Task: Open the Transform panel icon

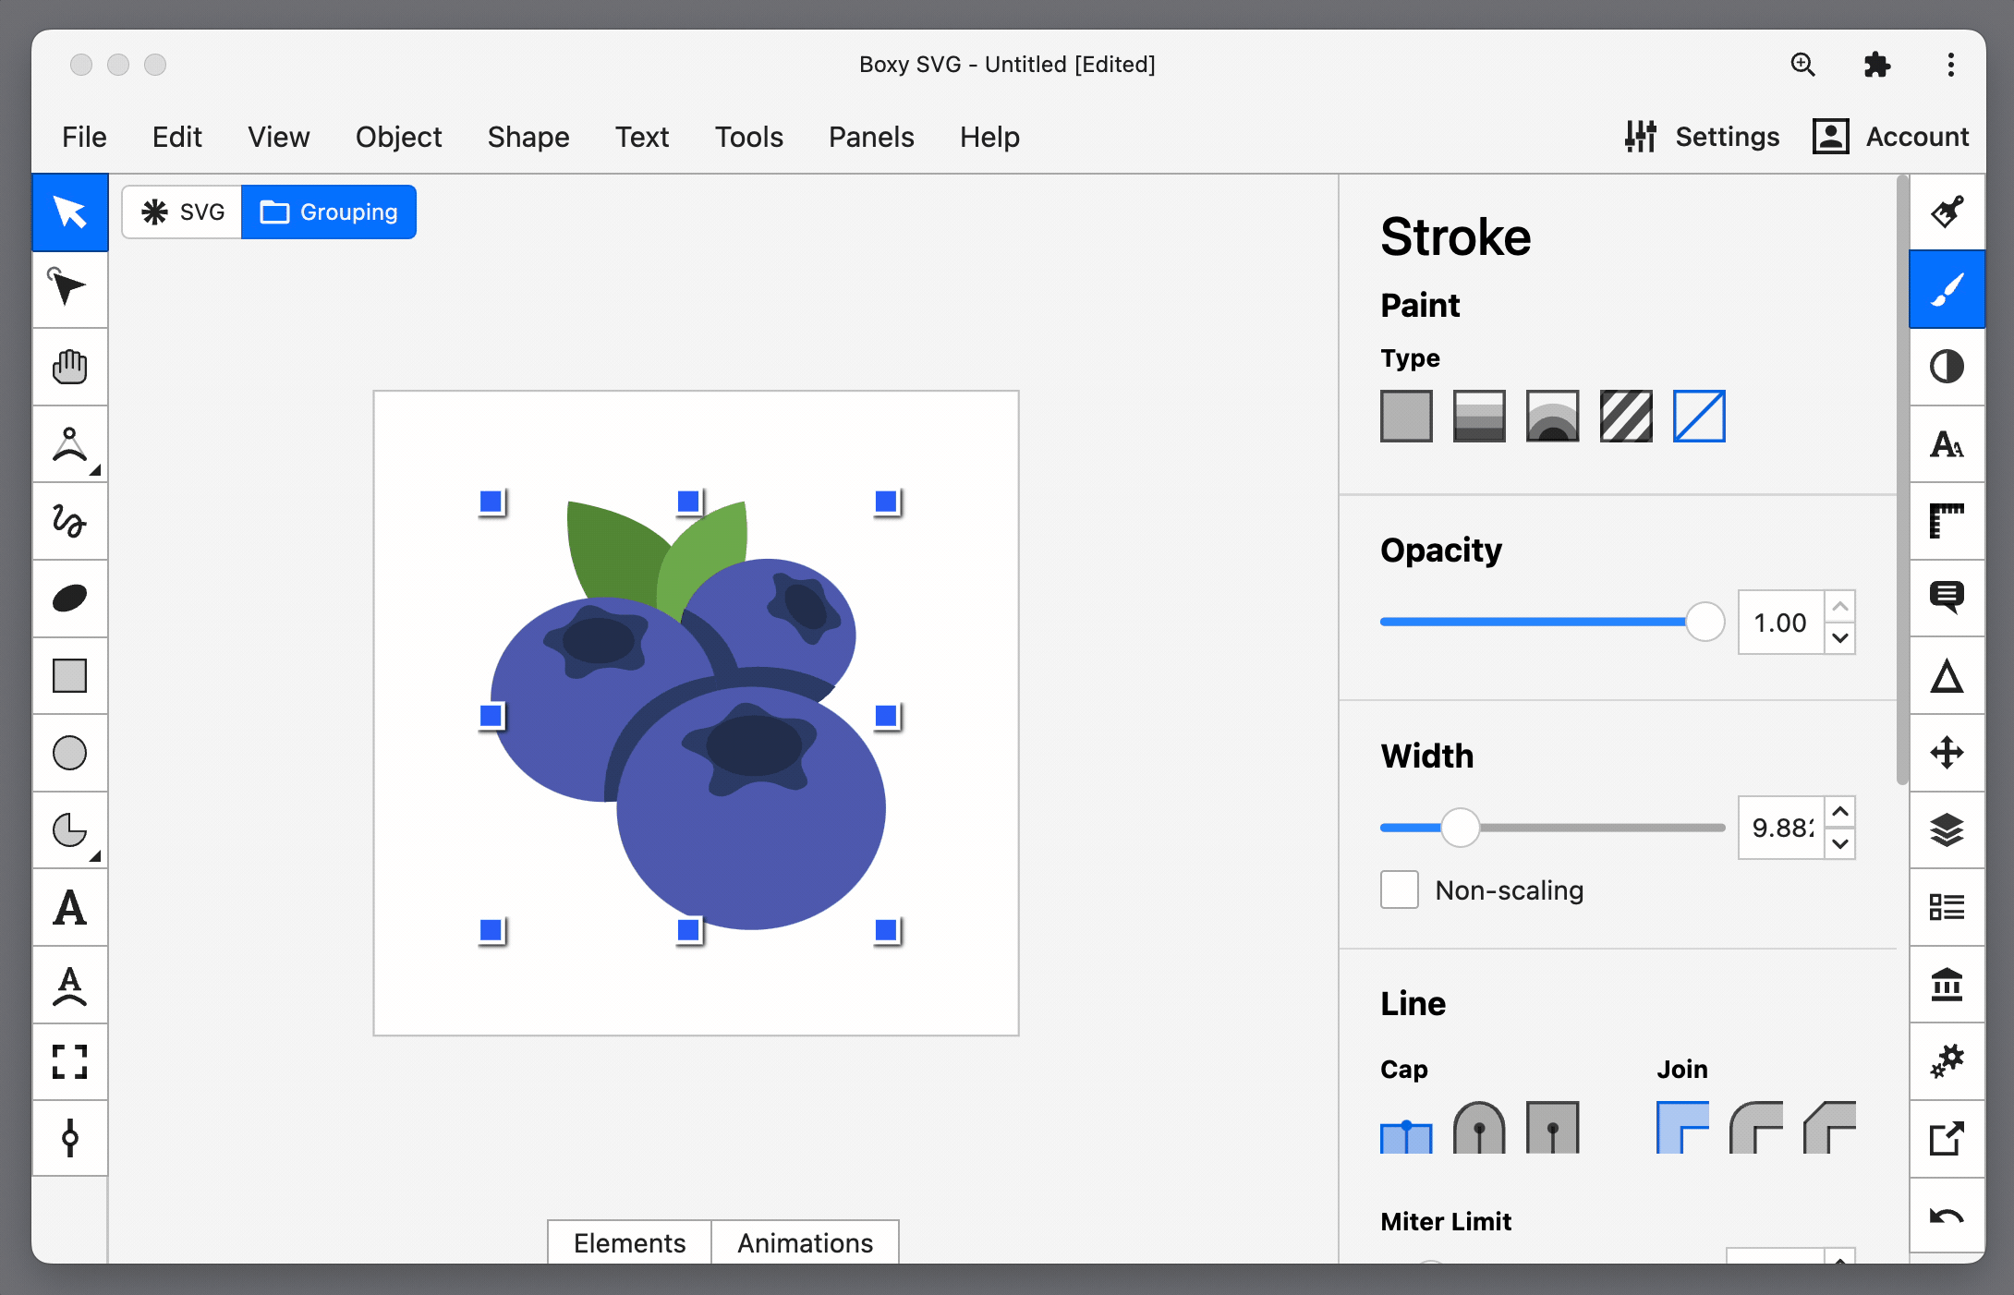Action: click(1947, 753)
